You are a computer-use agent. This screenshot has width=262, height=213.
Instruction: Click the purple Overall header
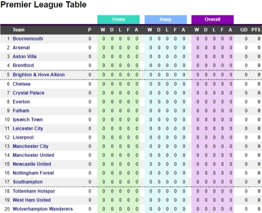[x=212, y=19]
